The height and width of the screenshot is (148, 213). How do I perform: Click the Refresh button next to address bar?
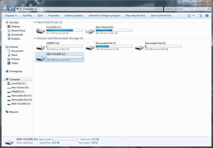[x=161, y=9]
